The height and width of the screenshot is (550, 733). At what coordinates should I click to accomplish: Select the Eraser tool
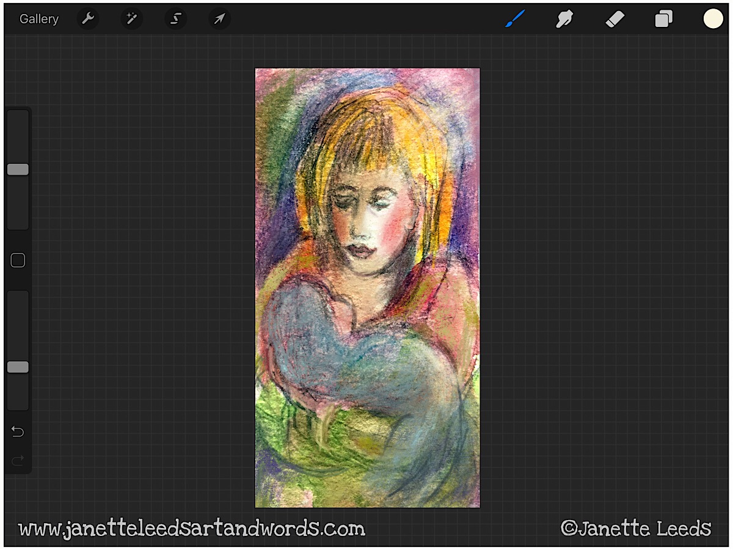pos(614,19)
